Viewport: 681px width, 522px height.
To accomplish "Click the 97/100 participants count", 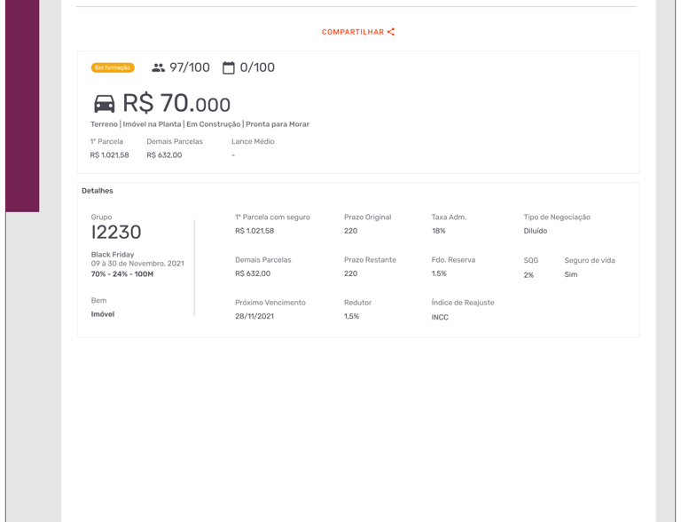I will tap(190, 67).
